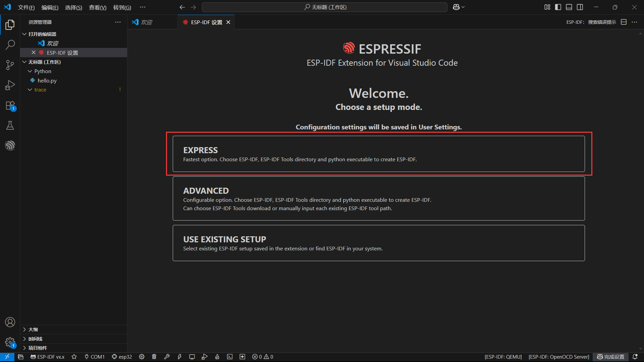Screen dimensions: 644x362
Task: Toggle the primary side bar
Action: coord(558,7)
